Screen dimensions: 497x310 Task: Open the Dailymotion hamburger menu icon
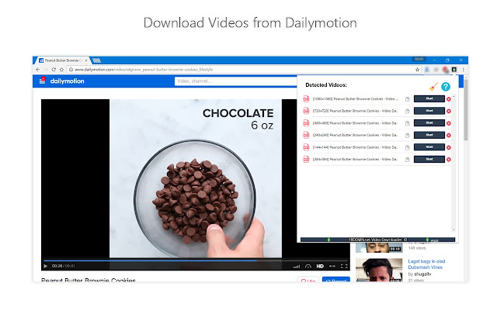[x=43, y=81]
